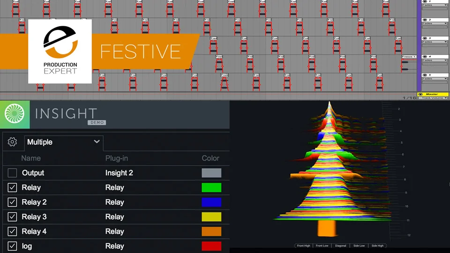Collapse track 2 with its unfold arrow
Image resolution: width=450 pixels, height=253 pixels.
pos(425,20)
